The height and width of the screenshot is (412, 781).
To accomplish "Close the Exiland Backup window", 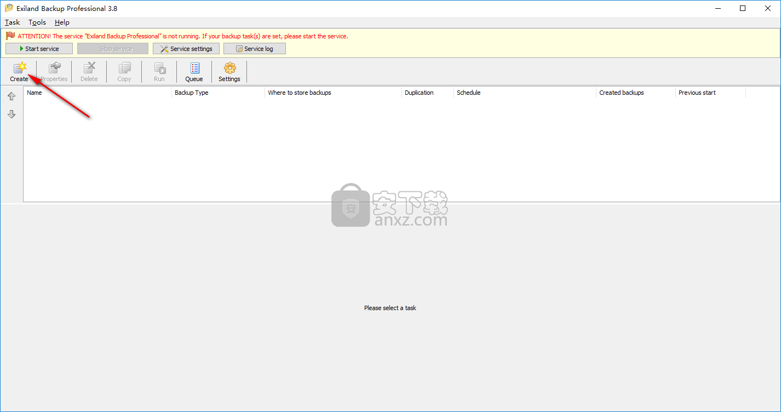I will pos(768,8).
